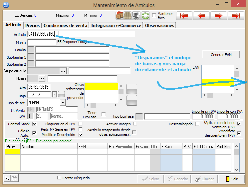Click the small button beside Baja date
The width and height of the screenshot is (248, 187).
[x=61, y=94]
